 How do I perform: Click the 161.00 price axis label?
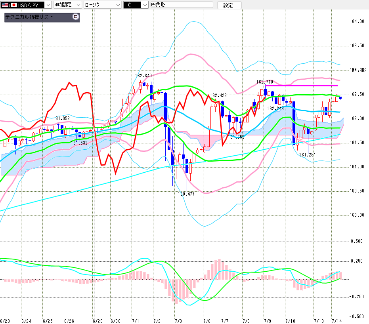click(x=357, y=167)
